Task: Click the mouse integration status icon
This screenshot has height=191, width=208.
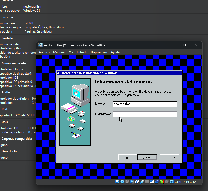Action: [x=167, y=182]
